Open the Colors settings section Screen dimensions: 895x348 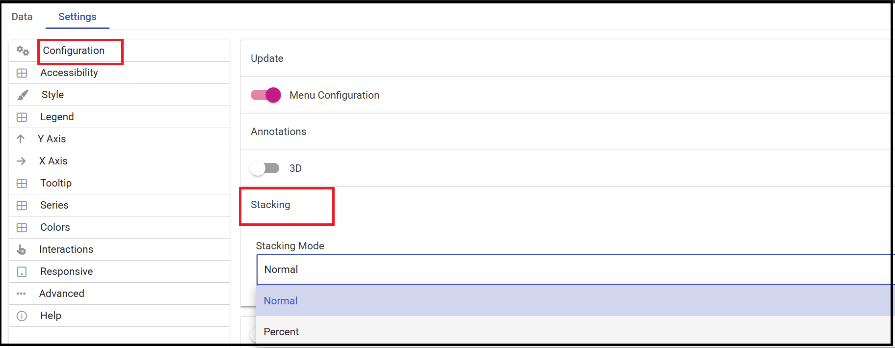tap(119, 227)
